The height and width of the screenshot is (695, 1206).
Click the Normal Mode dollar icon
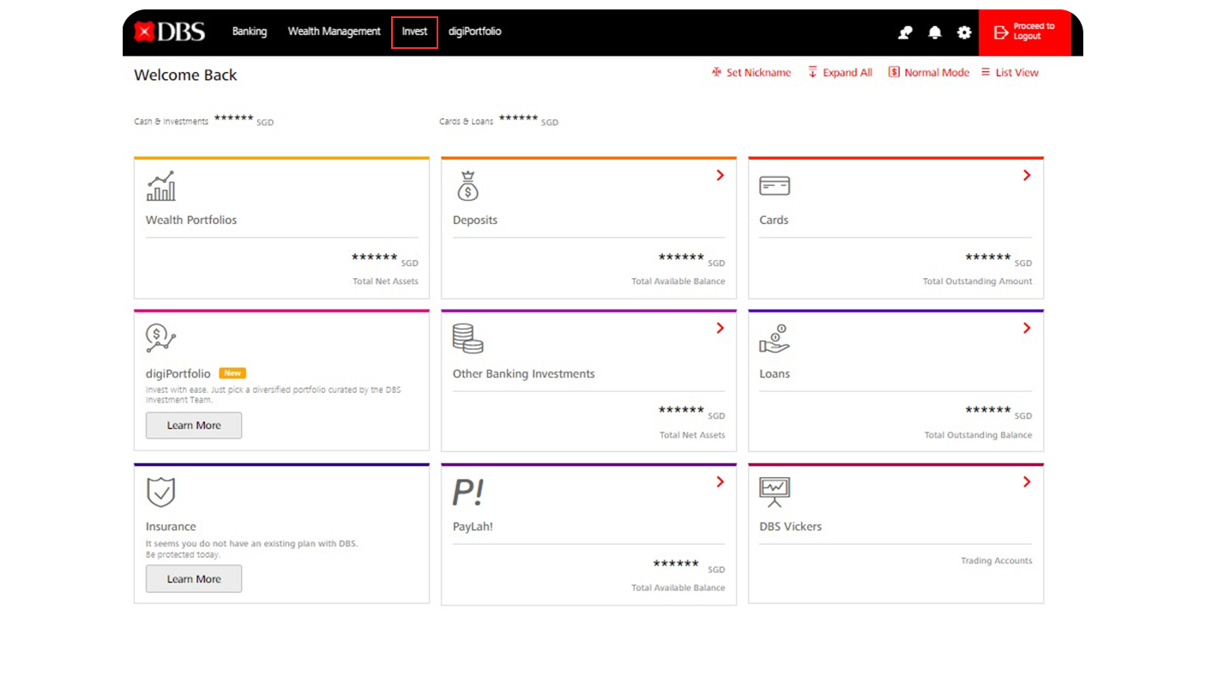894,72
